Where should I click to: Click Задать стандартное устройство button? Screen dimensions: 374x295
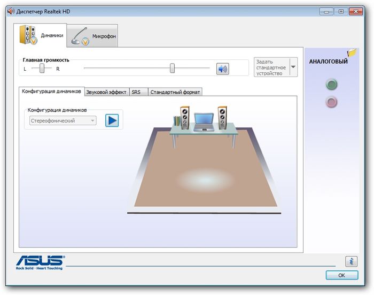pos(271,67)
